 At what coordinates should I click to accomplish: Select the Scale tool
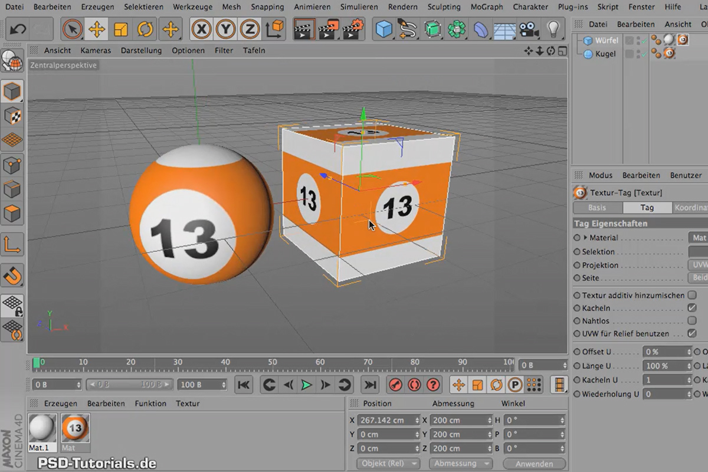pos(121,29)
